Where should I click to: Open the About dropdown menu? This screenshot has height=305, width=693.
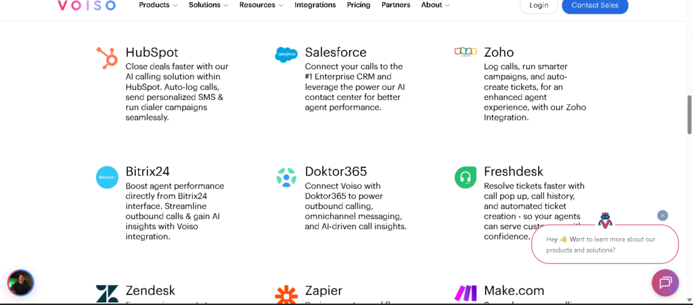coord(435,5)
